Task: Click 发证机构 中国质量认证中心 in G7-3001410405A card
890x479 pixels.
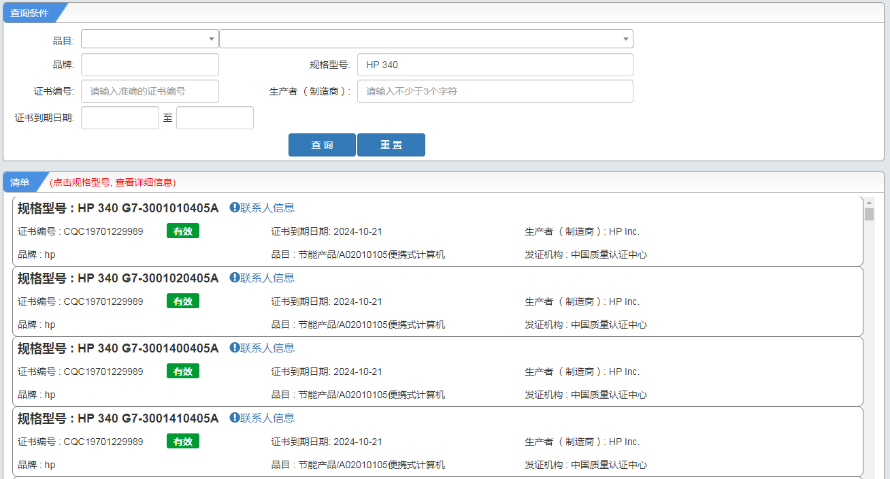Action: click(586, 465)
